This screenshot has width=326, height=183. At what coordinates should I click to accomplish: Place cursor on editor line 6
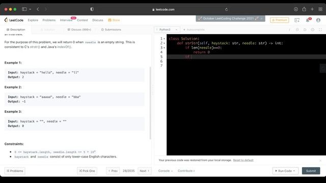click(246, 61)
